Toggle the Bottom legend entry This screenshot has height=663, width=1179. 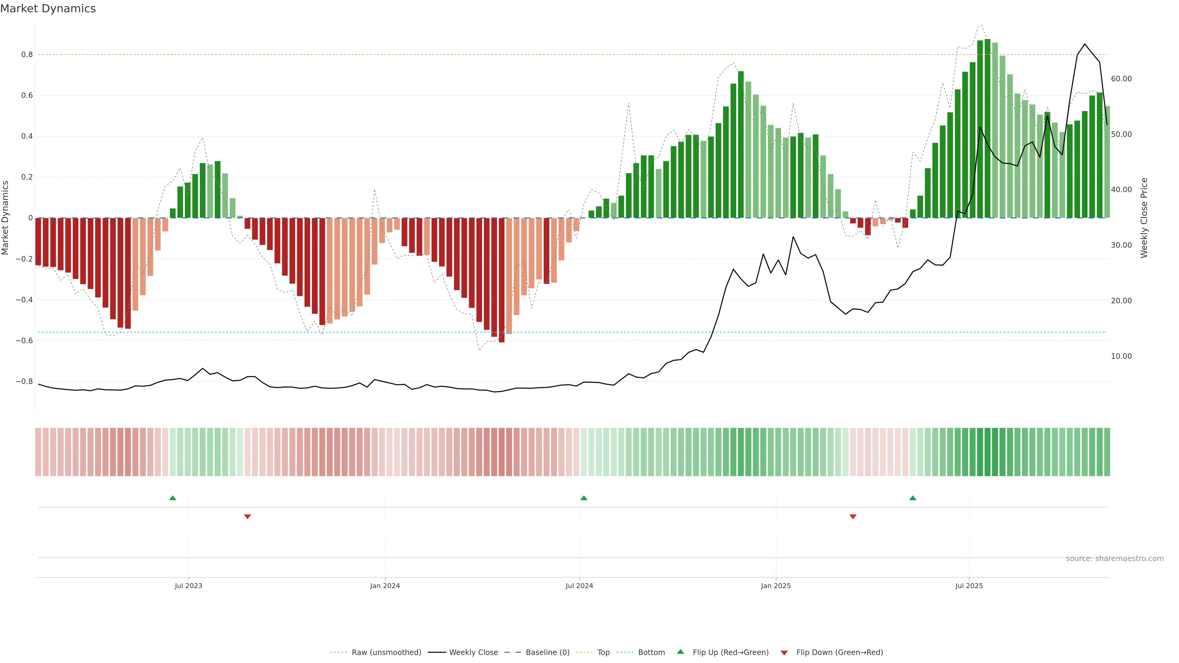click(x=651, y=653)
